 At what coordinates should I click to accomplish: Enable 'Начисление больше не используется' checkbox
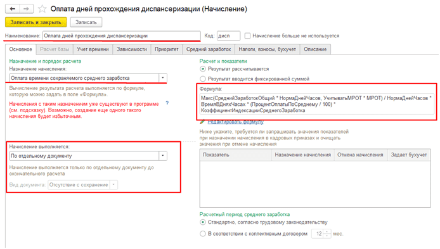247,36
